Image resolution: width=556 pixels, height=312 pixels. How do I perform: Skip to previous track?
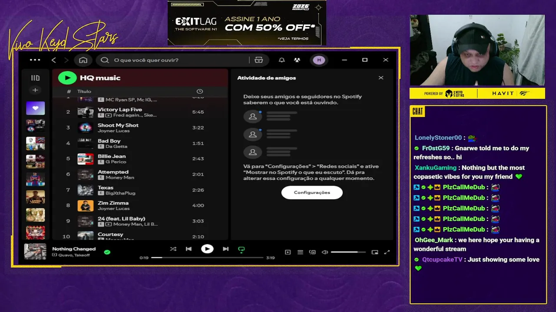[189, 249]
